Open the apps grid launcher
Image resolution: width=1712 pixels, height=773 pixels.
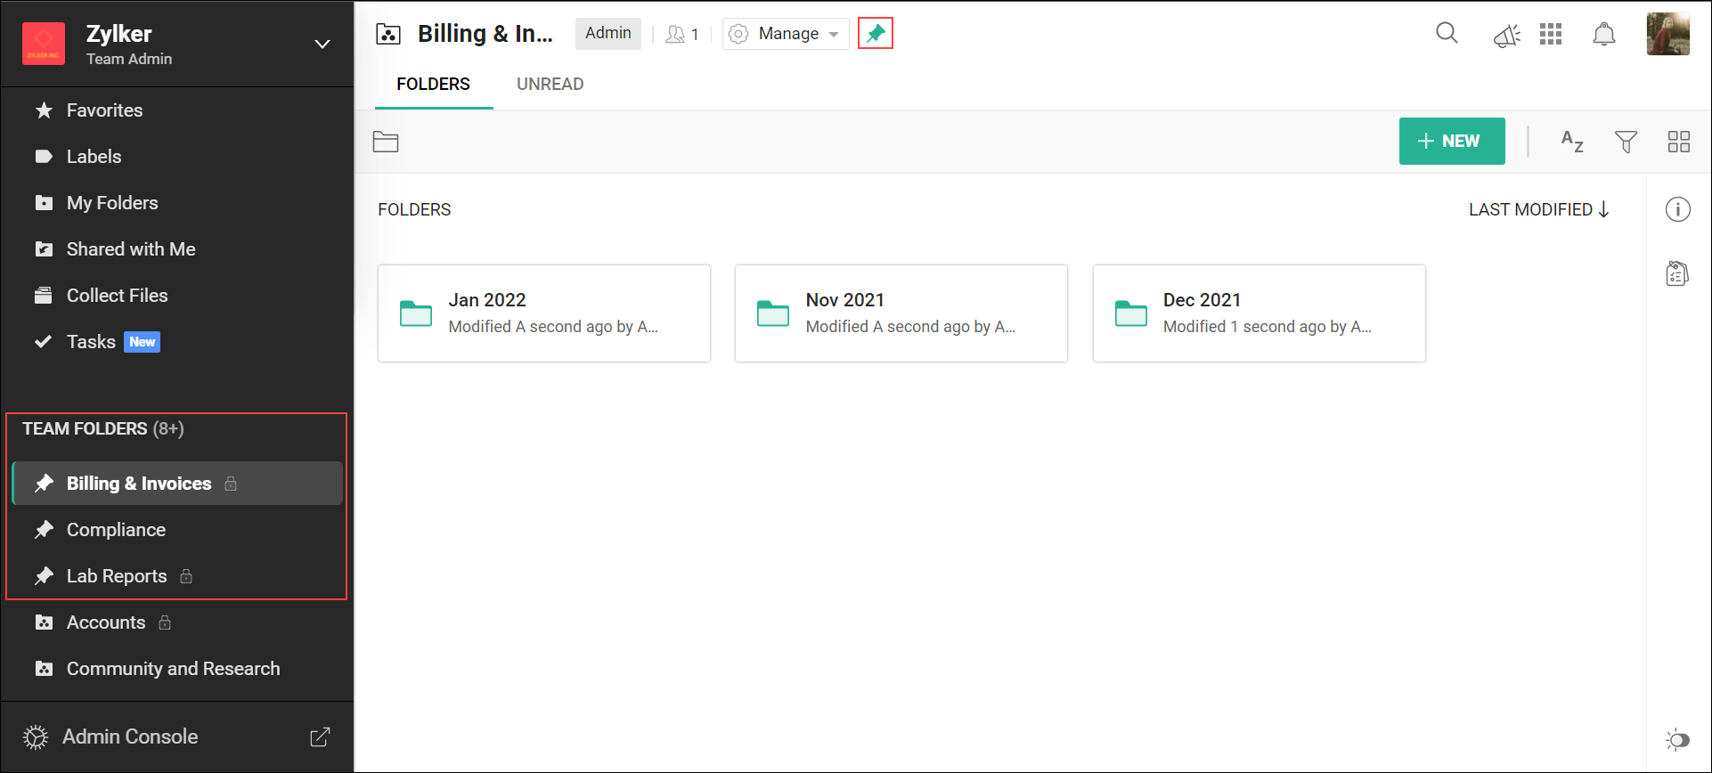(x=1551, y=34)
